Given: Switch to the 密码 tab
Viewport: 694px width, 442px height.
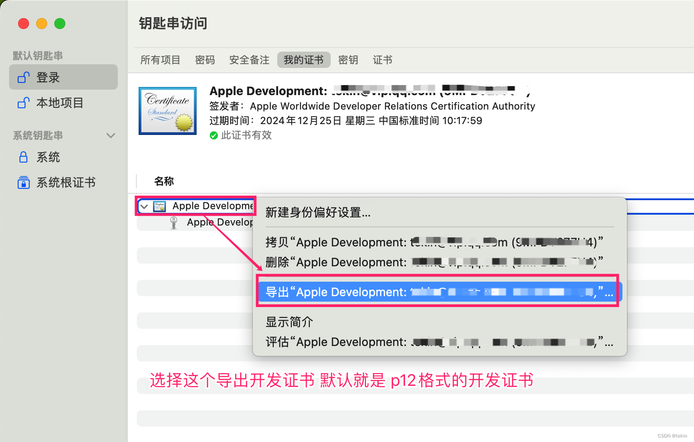Looking at the screenshot, I should coord(205,60).
